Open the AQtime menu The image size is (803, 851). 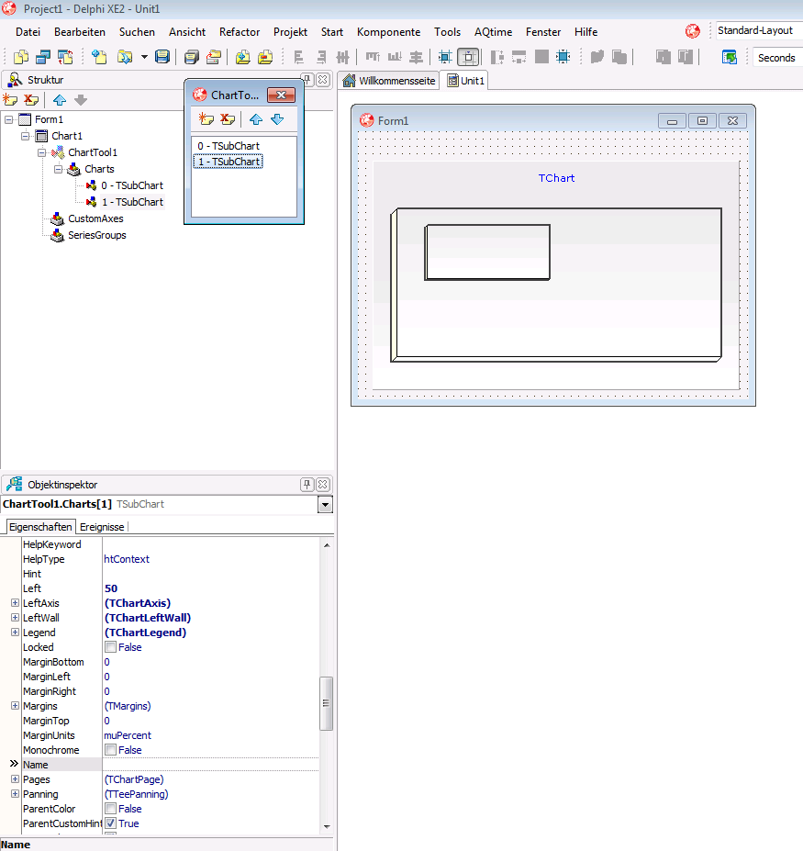493,32
